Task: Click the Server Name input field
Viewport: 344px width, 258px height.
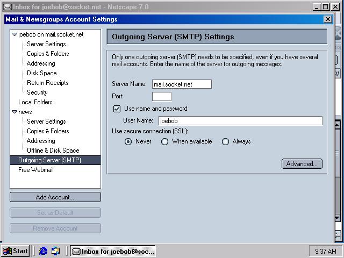Action: point(182,84)
